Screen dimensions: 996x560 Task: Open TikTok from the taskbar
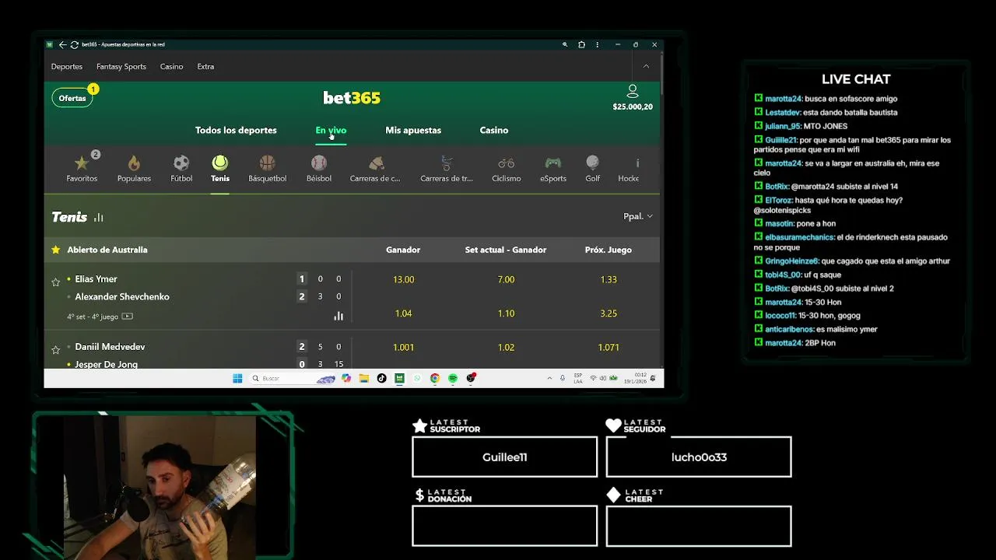(381, 379)
